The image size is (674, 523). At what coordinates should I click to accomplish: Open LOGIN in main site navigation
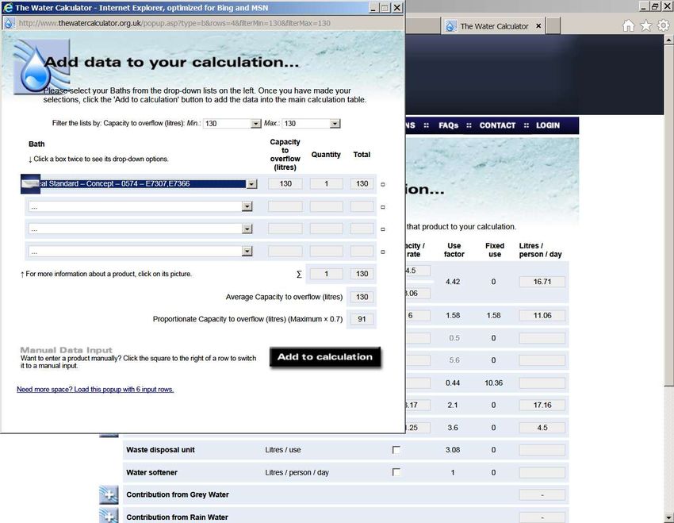(x=548, y=125)
